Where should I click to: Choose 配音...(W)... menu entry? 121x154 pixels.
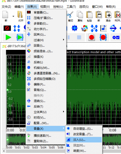pos(46,123)
